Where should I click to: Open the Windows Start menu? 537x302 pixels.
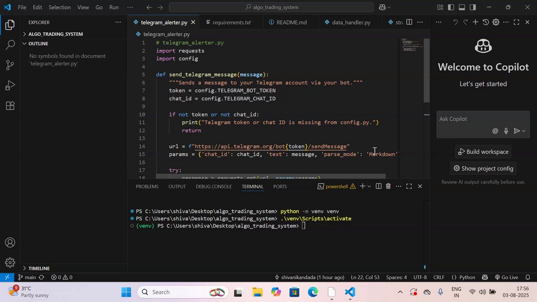tap(126, 292)
